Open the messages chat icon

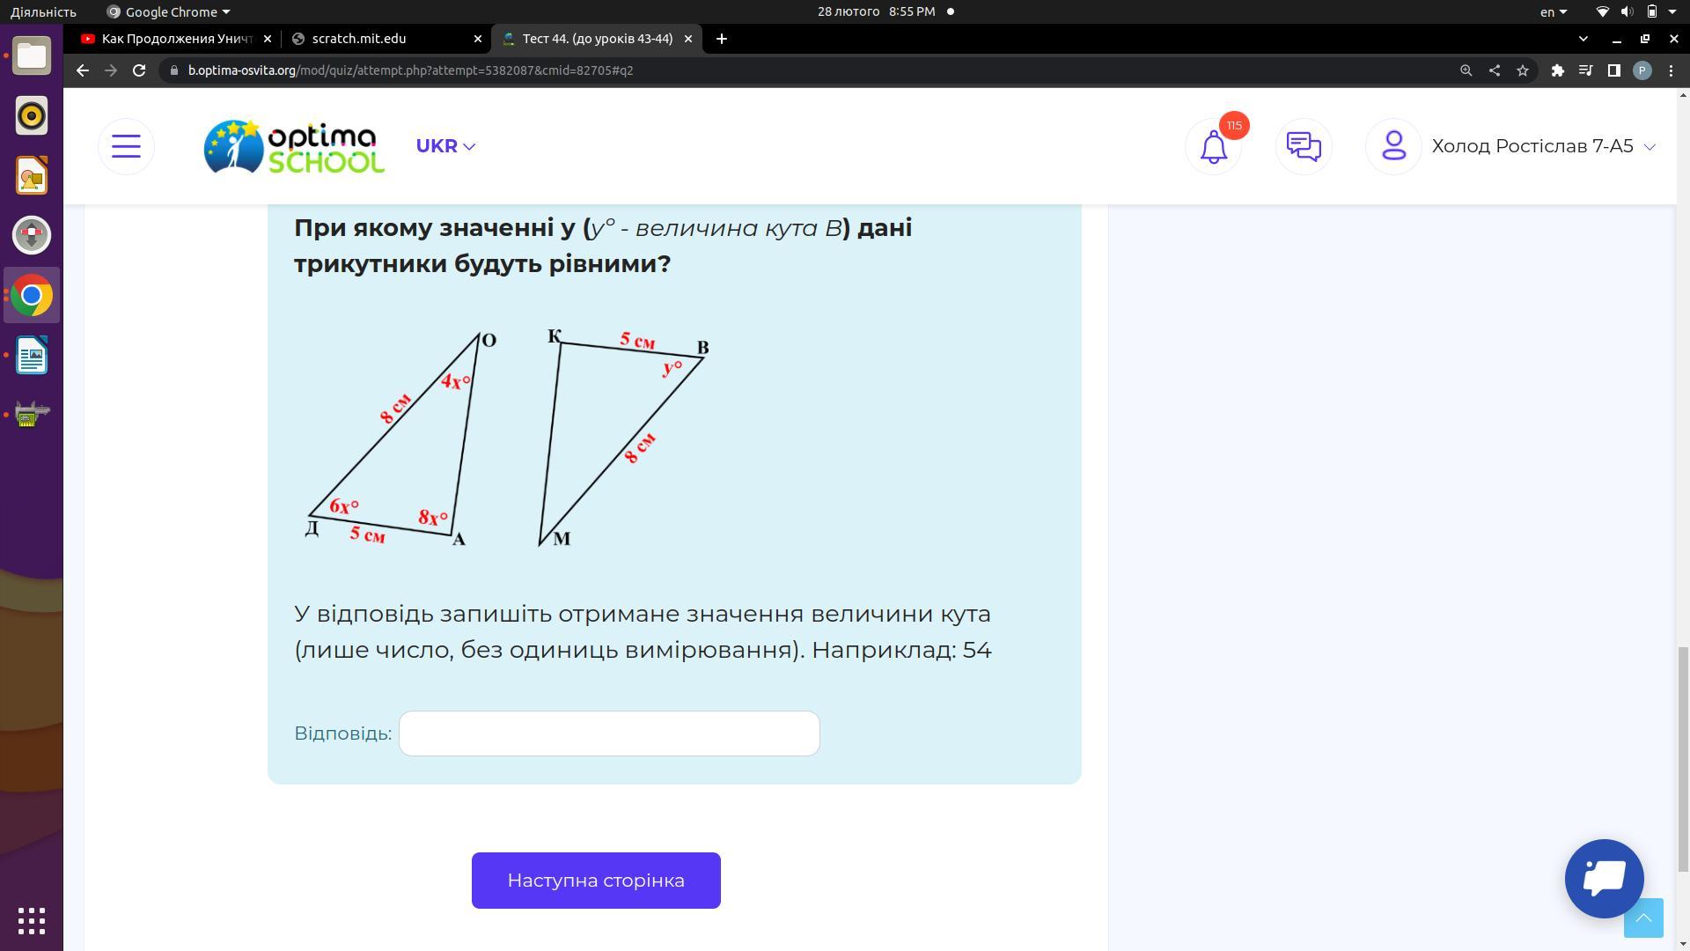[1303, 146]
